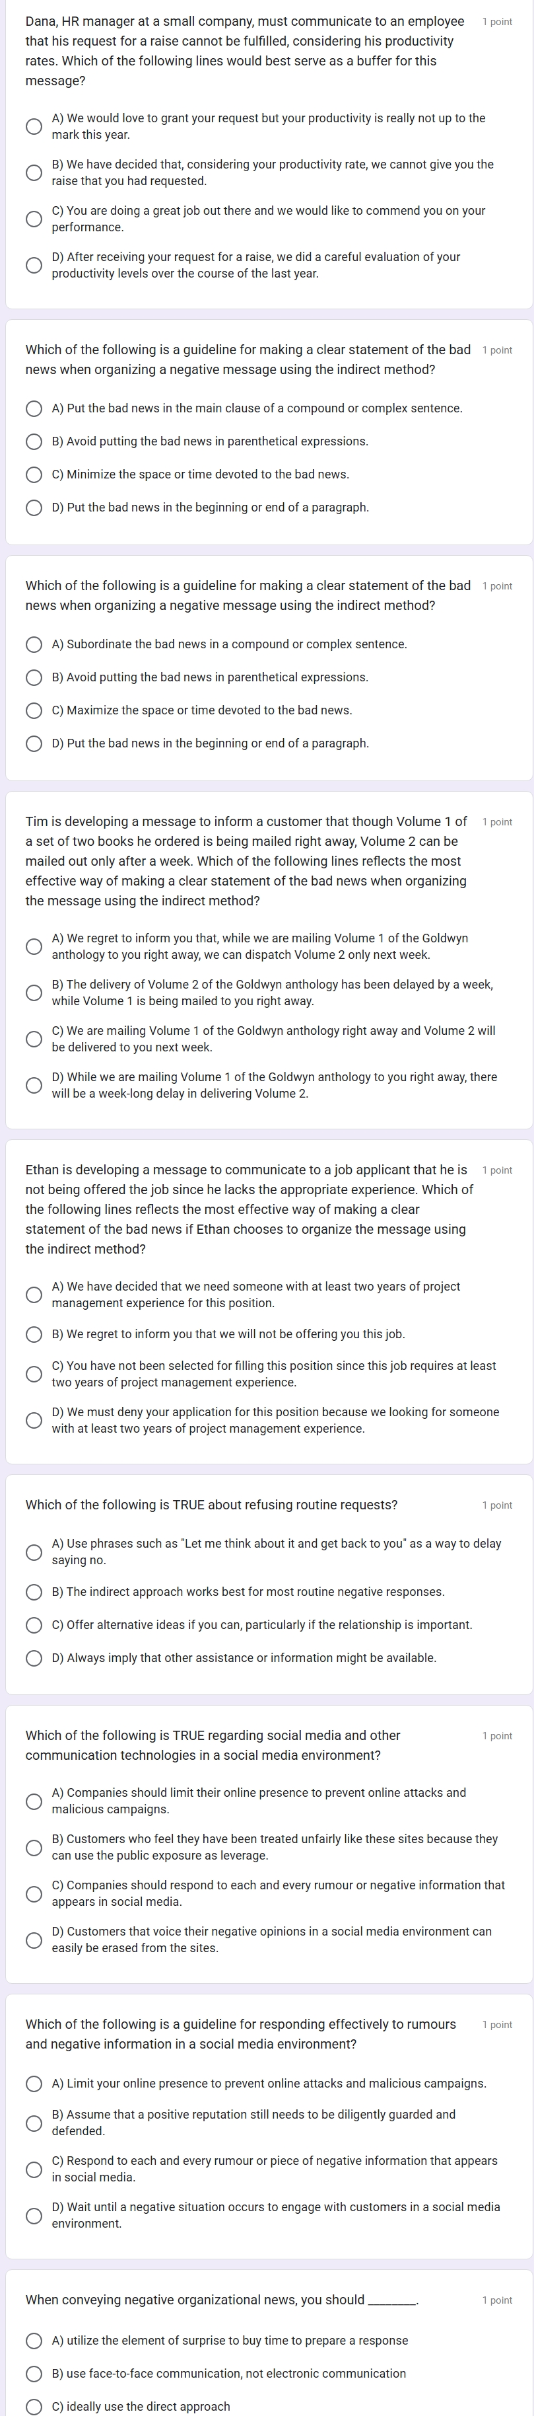Choose 'While we are mailing Volume 1' answer
Image resolution: width=534 pixels, height=2416 pixels.
(34, 1085)
